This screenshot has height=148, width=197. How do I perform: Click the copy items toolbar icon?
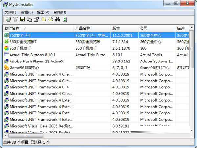coord(30,20)
